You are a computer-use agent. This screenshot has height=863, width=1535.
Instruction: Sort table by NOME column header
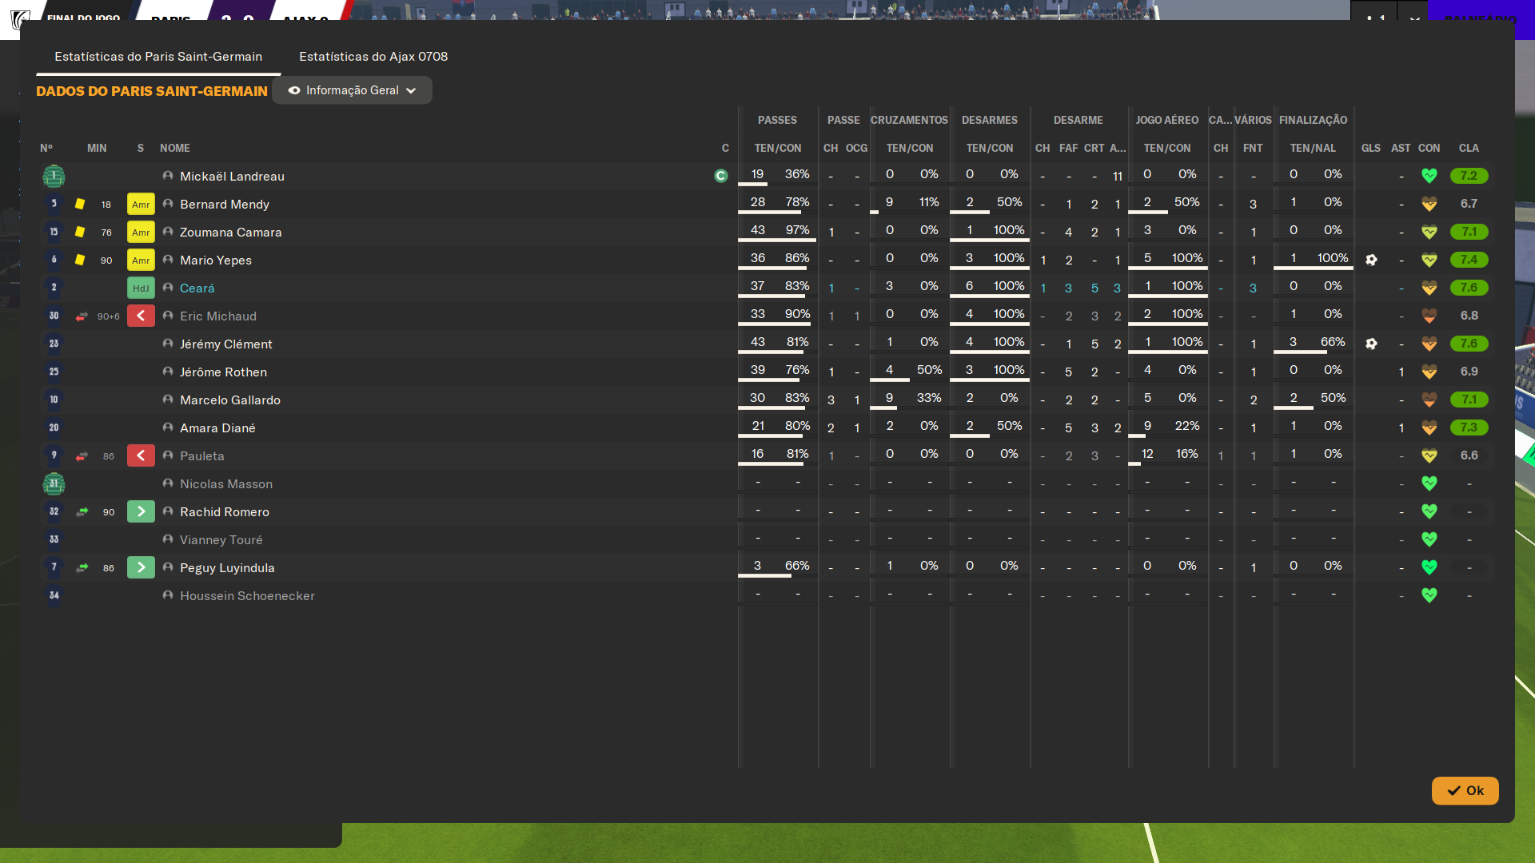pos(174,148)
